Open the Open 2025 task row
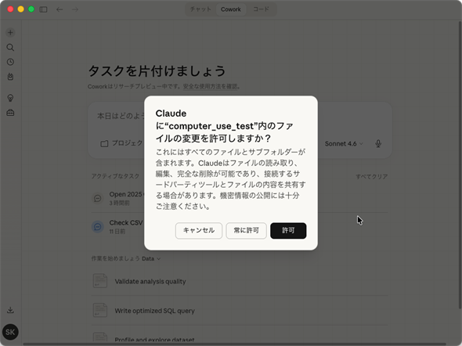The width and height of the screenshot is (462, 346). (240, 198)
